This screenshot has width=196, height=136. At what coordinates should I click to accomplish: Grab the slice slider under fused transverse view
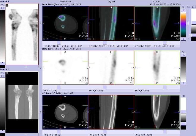[59, 43]
